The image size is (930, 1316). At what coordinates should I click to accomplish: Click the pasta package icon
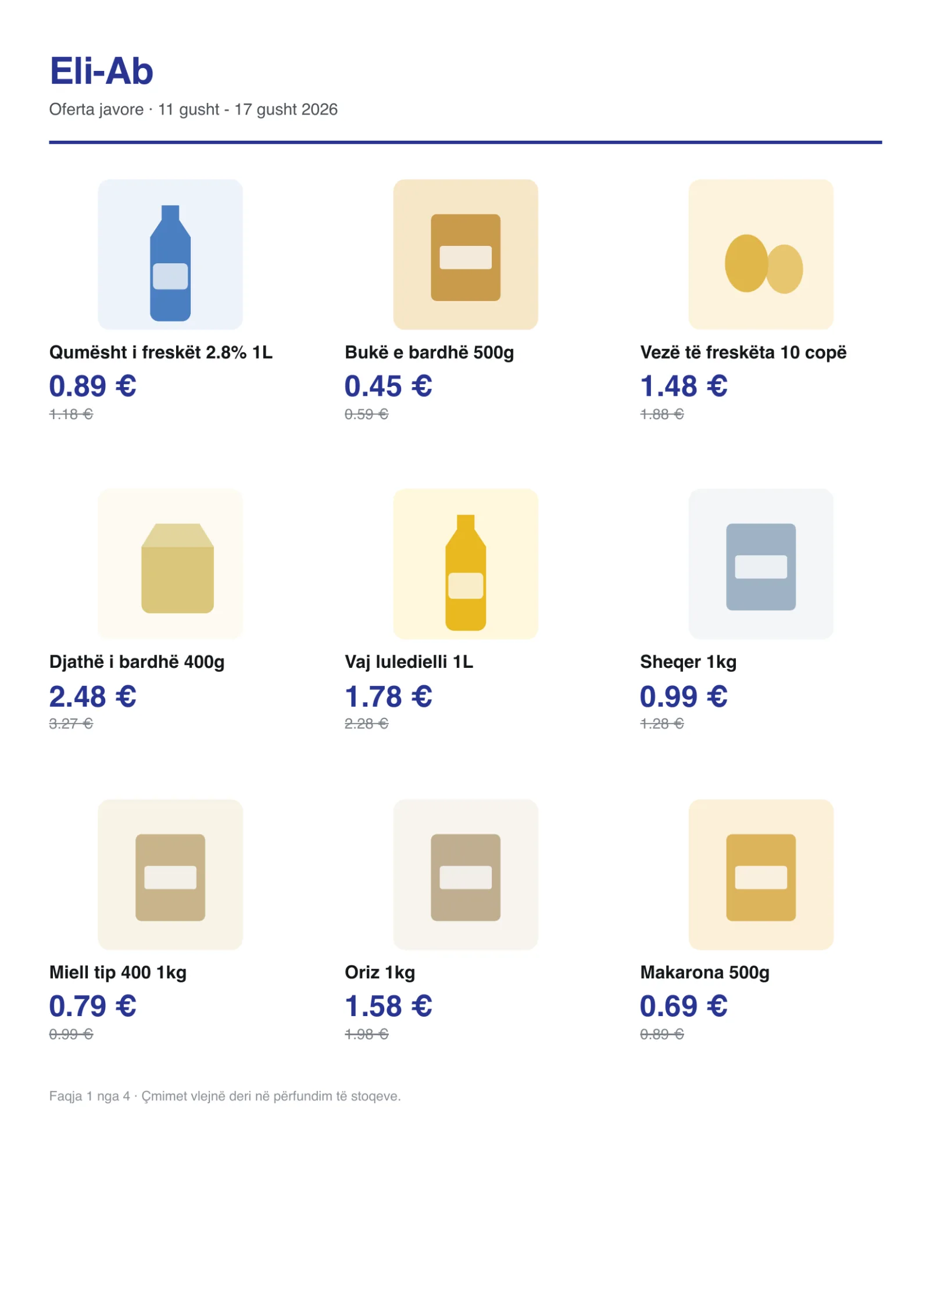[760, 874]
